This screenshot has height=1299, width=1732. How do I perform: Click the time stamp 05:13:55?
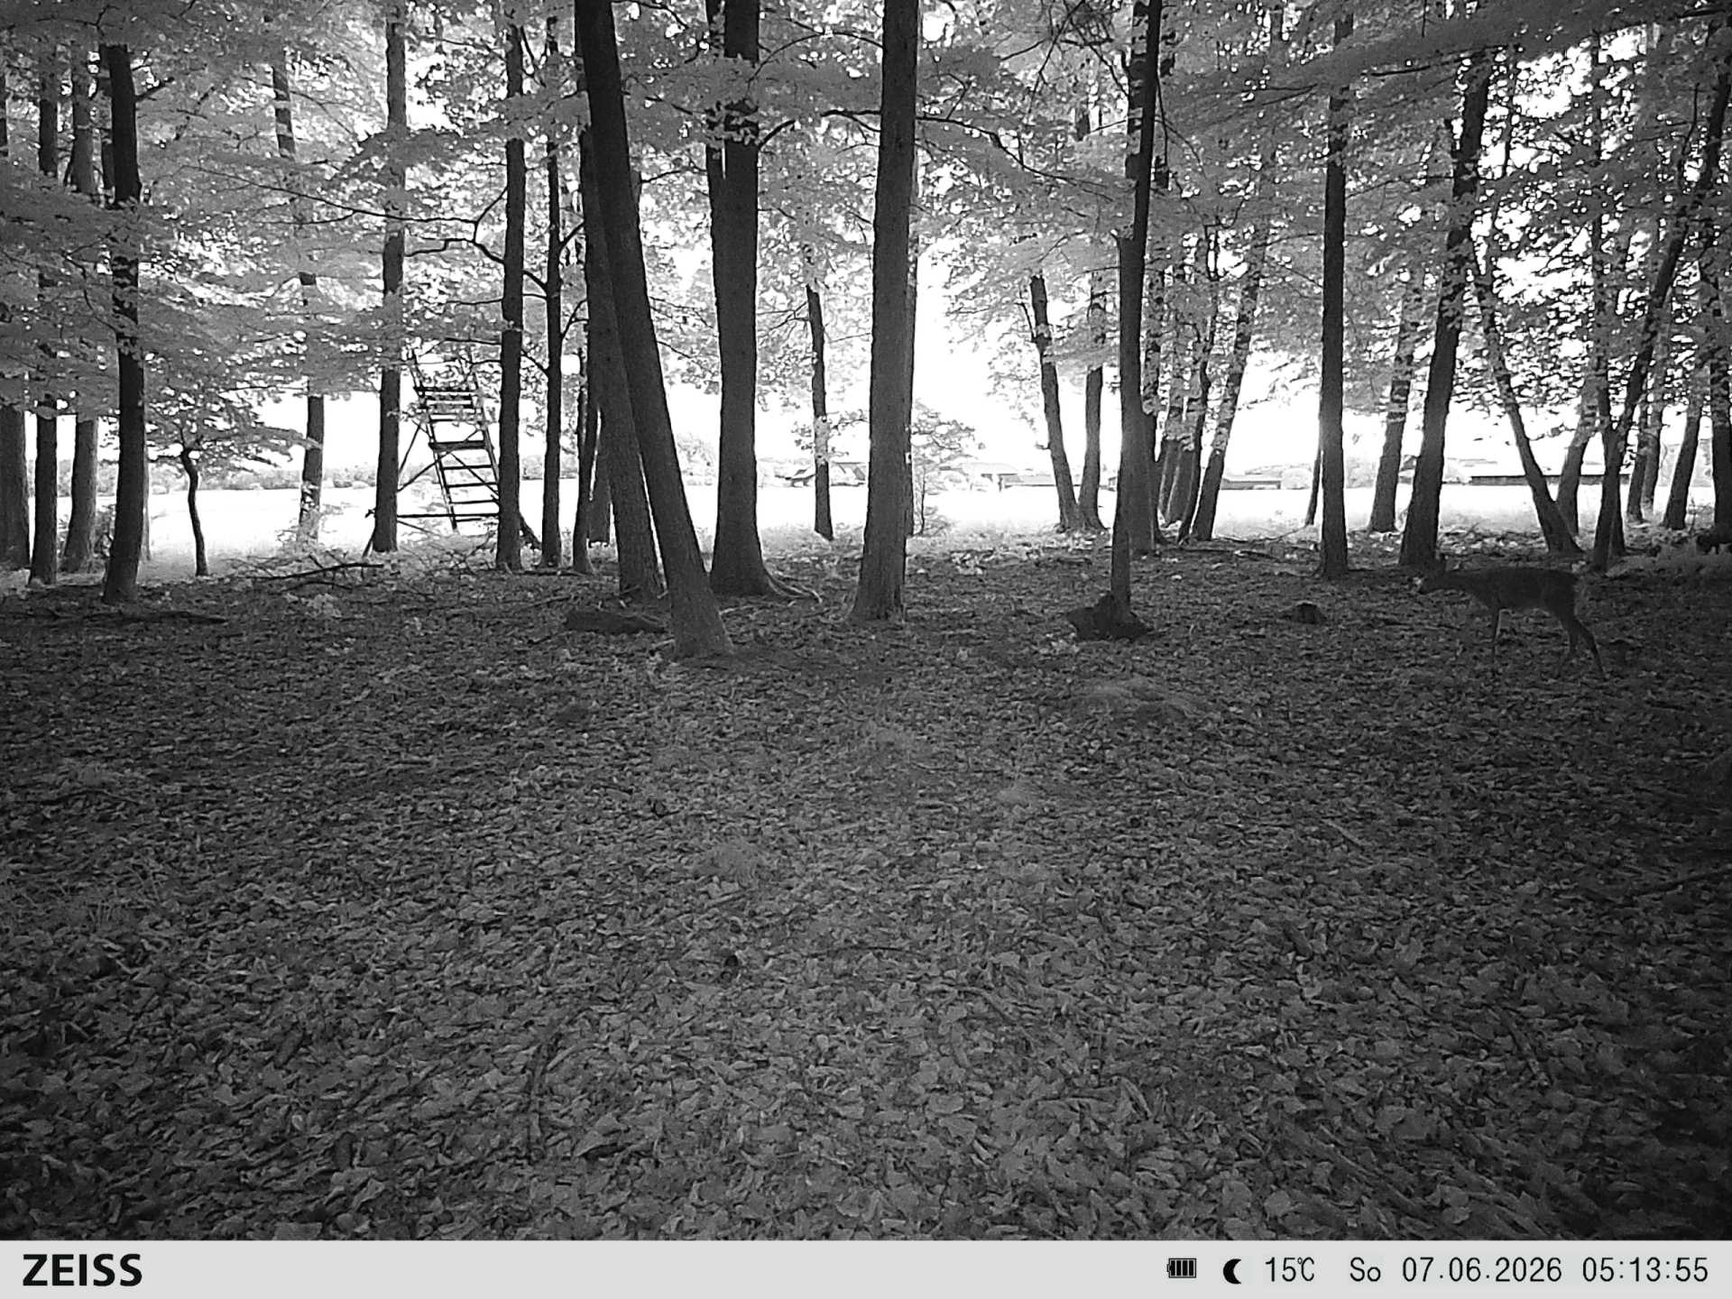pos(1644,1270)
